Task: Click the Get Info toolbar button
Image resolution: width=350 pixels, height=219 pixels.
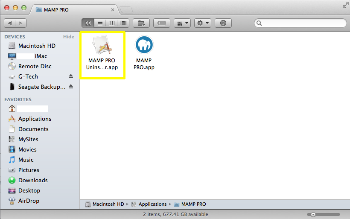Action: pyautogui.click(x=223, y=23)
